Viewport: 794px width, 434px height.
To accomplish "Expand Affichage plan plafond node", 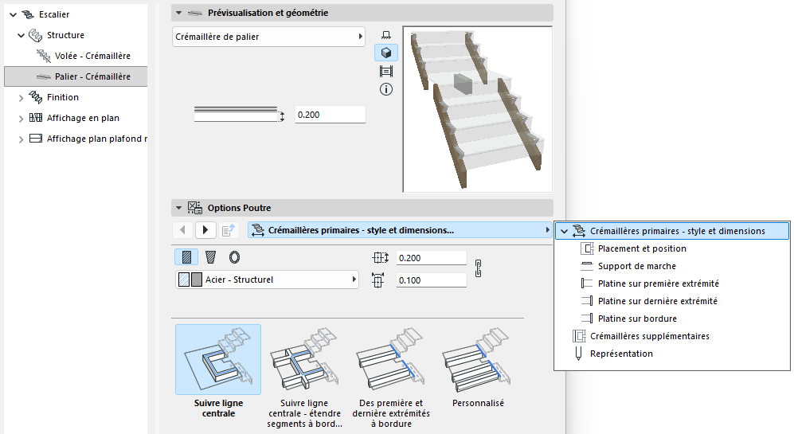I will (x=22, y=139).
